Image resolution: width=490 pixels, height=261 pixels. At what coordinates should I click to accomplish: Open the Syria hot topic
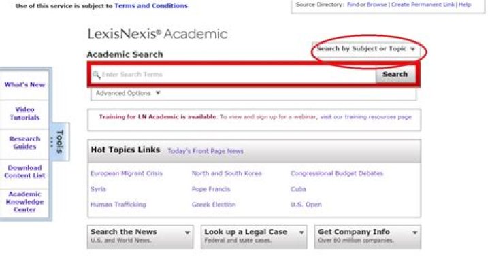(x=98, y=189)
